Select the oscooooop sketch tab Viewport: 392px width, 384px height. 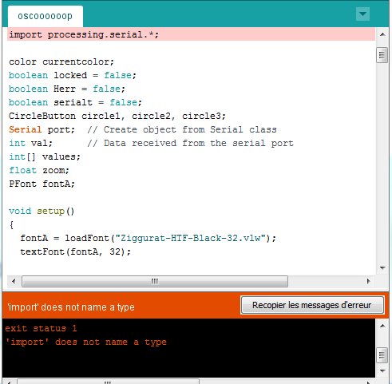click(x=46, y=16)
